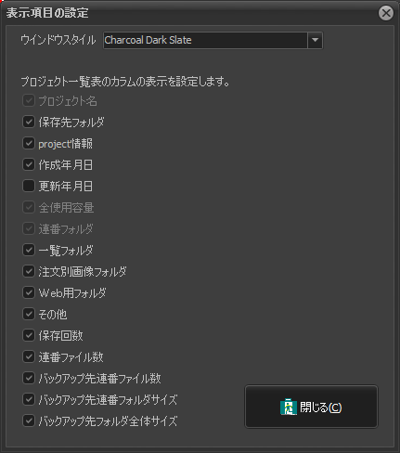Uncheck バックアップ先フォルダ全体サイズ option

click(x=29, y=421)
